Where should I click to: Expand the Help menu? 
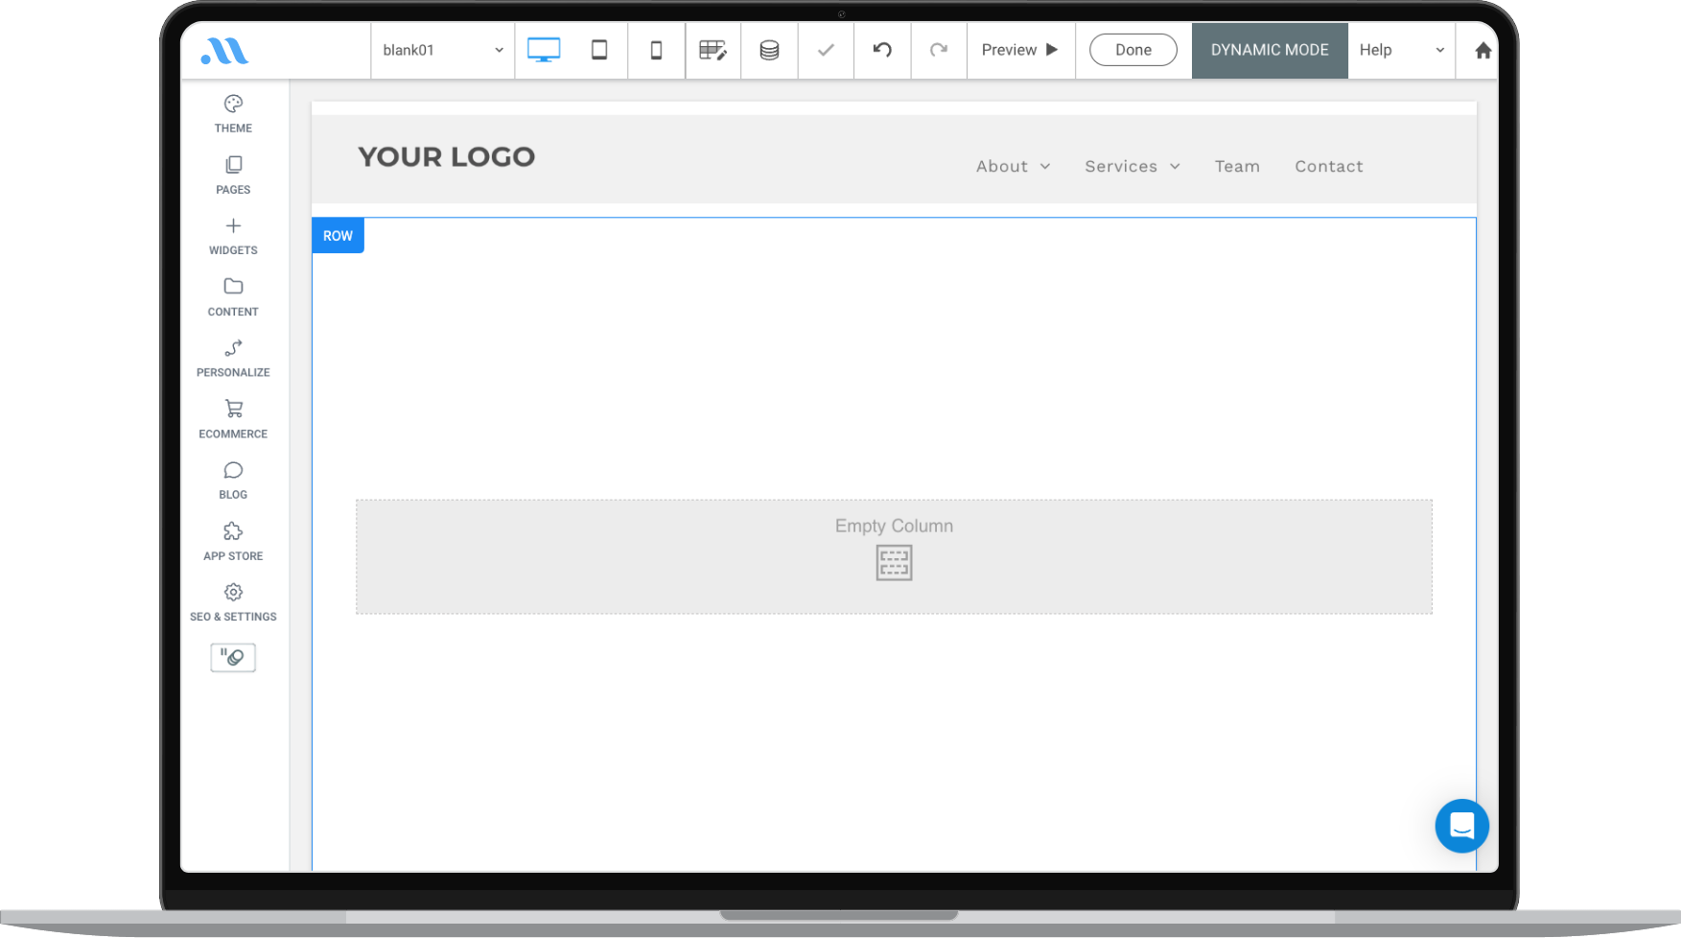click(x=1401, y=50)
